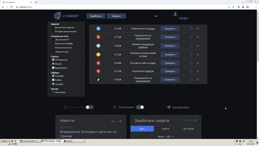Viewport: 259px width, 146px height.
Task: Open the browser extensions puzzle icon
Action: 243,7
